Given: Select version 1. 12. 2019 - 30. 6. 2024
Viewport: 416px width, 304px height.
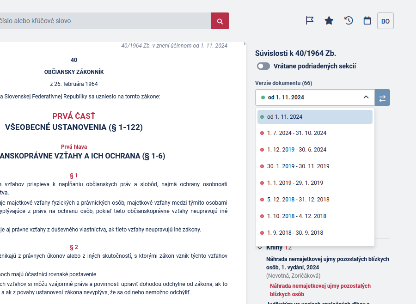Looking at the screenshot, I should coord(315,150).
